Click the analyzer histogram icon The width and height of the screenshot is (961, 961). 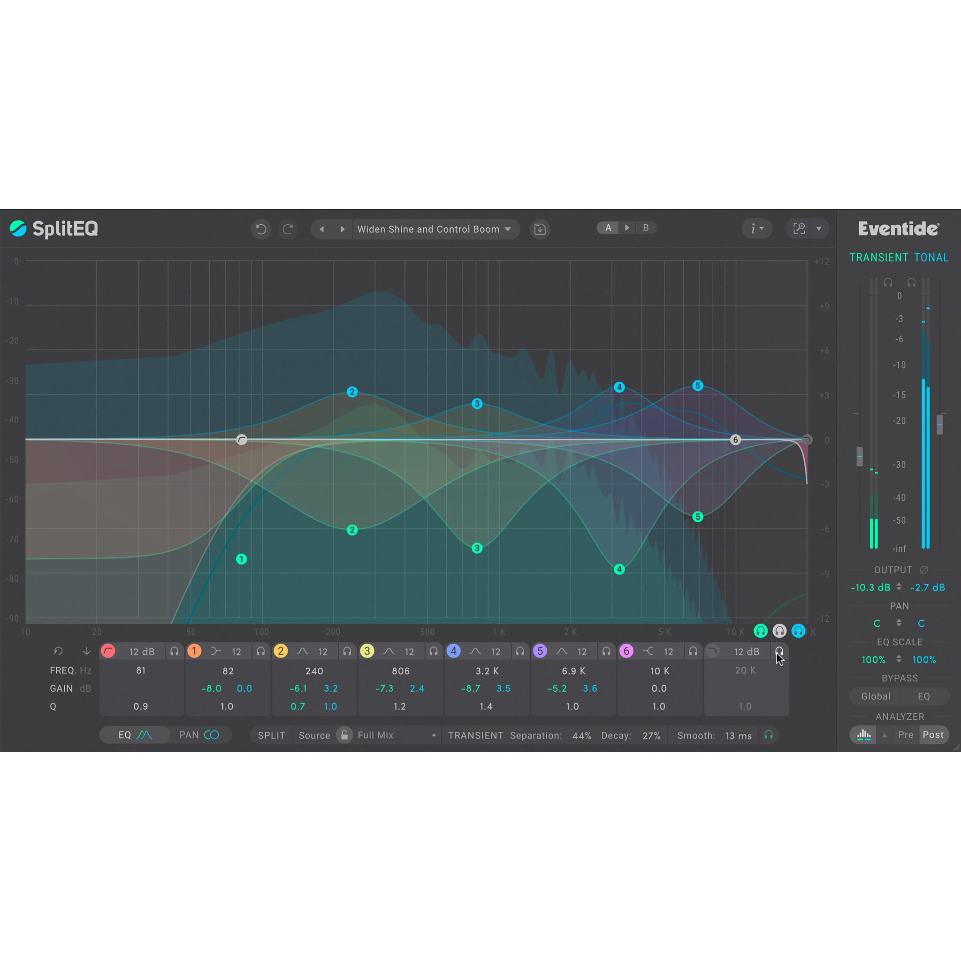(x=863, y=735)
